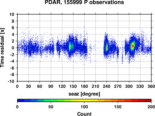The height and width of the screenshot is (116, 155).
Task: Click the x-axis tick label 90
Action: click(x=51, y=86)
